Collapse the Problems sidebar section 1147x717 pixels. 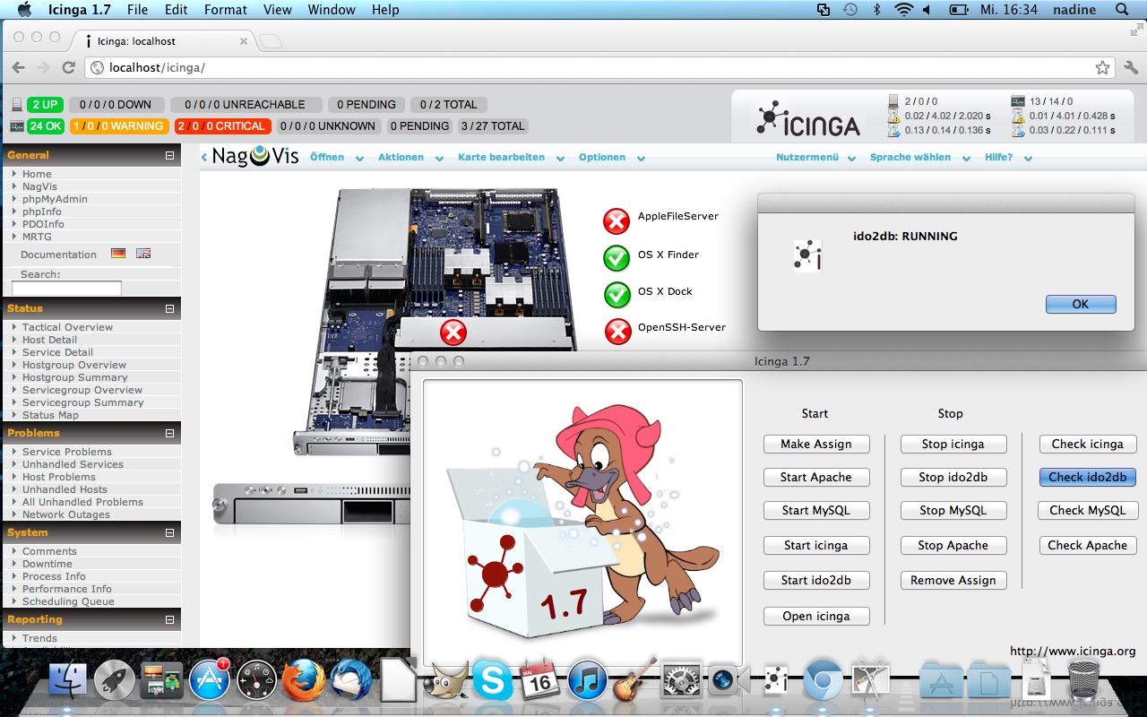169,433
